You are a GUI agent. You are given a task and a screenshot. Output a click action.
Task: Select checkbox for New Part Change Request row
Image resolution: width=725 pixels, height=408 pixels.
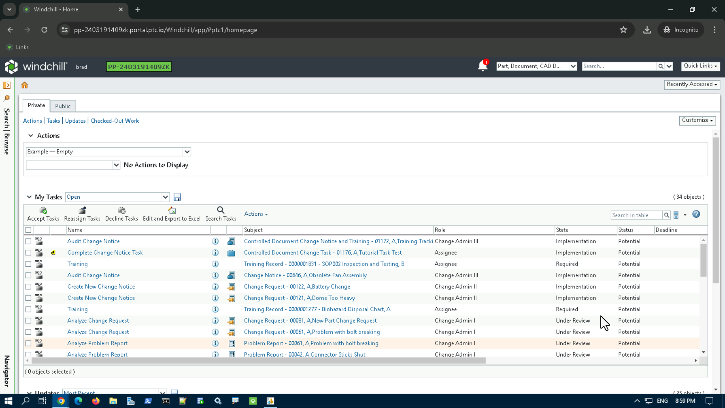(28, 320)
